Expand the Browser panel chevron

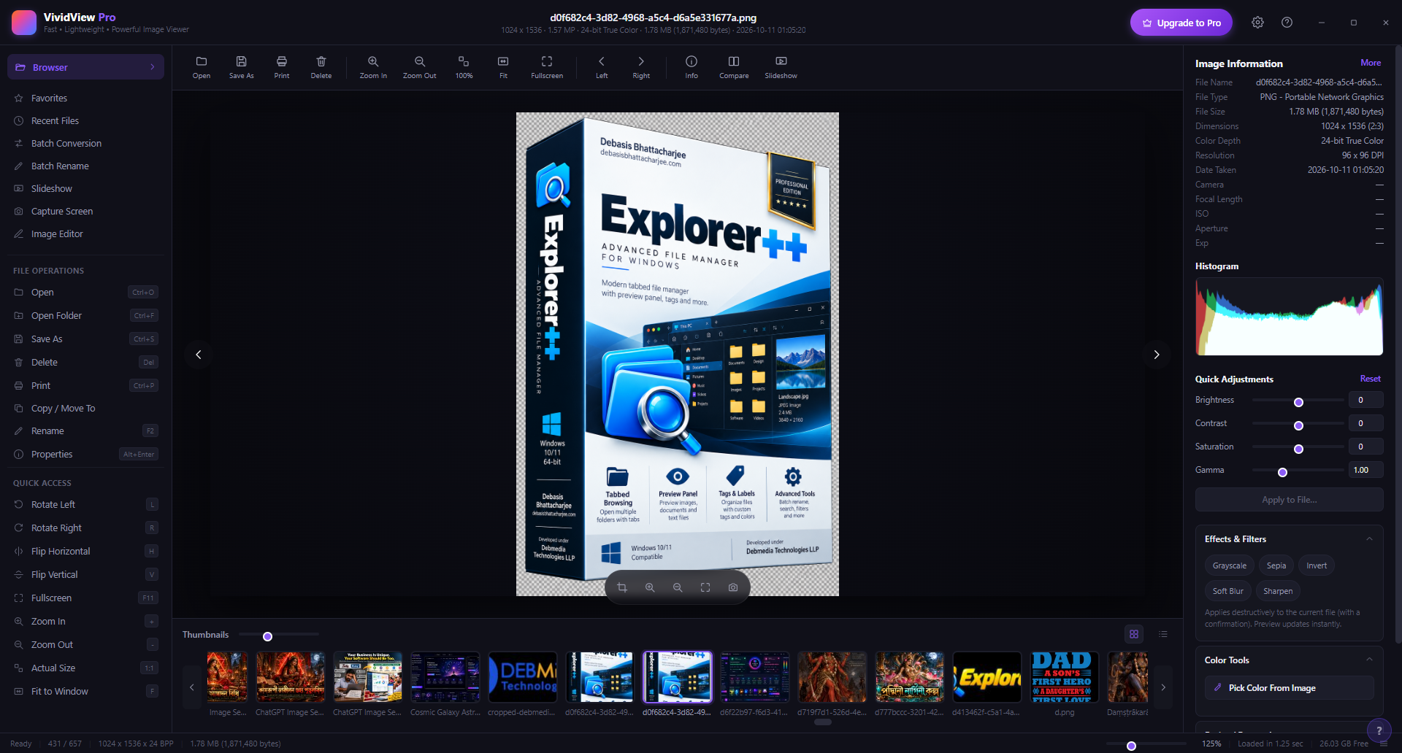153,67
